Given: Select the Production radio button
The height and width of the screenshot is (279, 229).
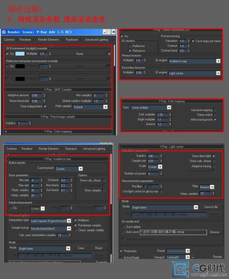Looking at the screenshot, I should click(x=121, y=251).
